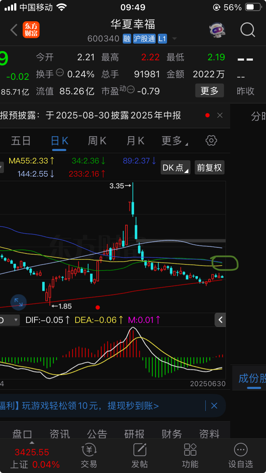Tap the 融 margin tag
The image size is (266, 473).
coord(127,39)
